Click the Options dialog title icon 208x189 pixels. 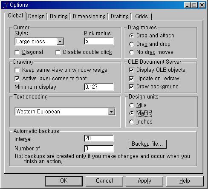6,5
